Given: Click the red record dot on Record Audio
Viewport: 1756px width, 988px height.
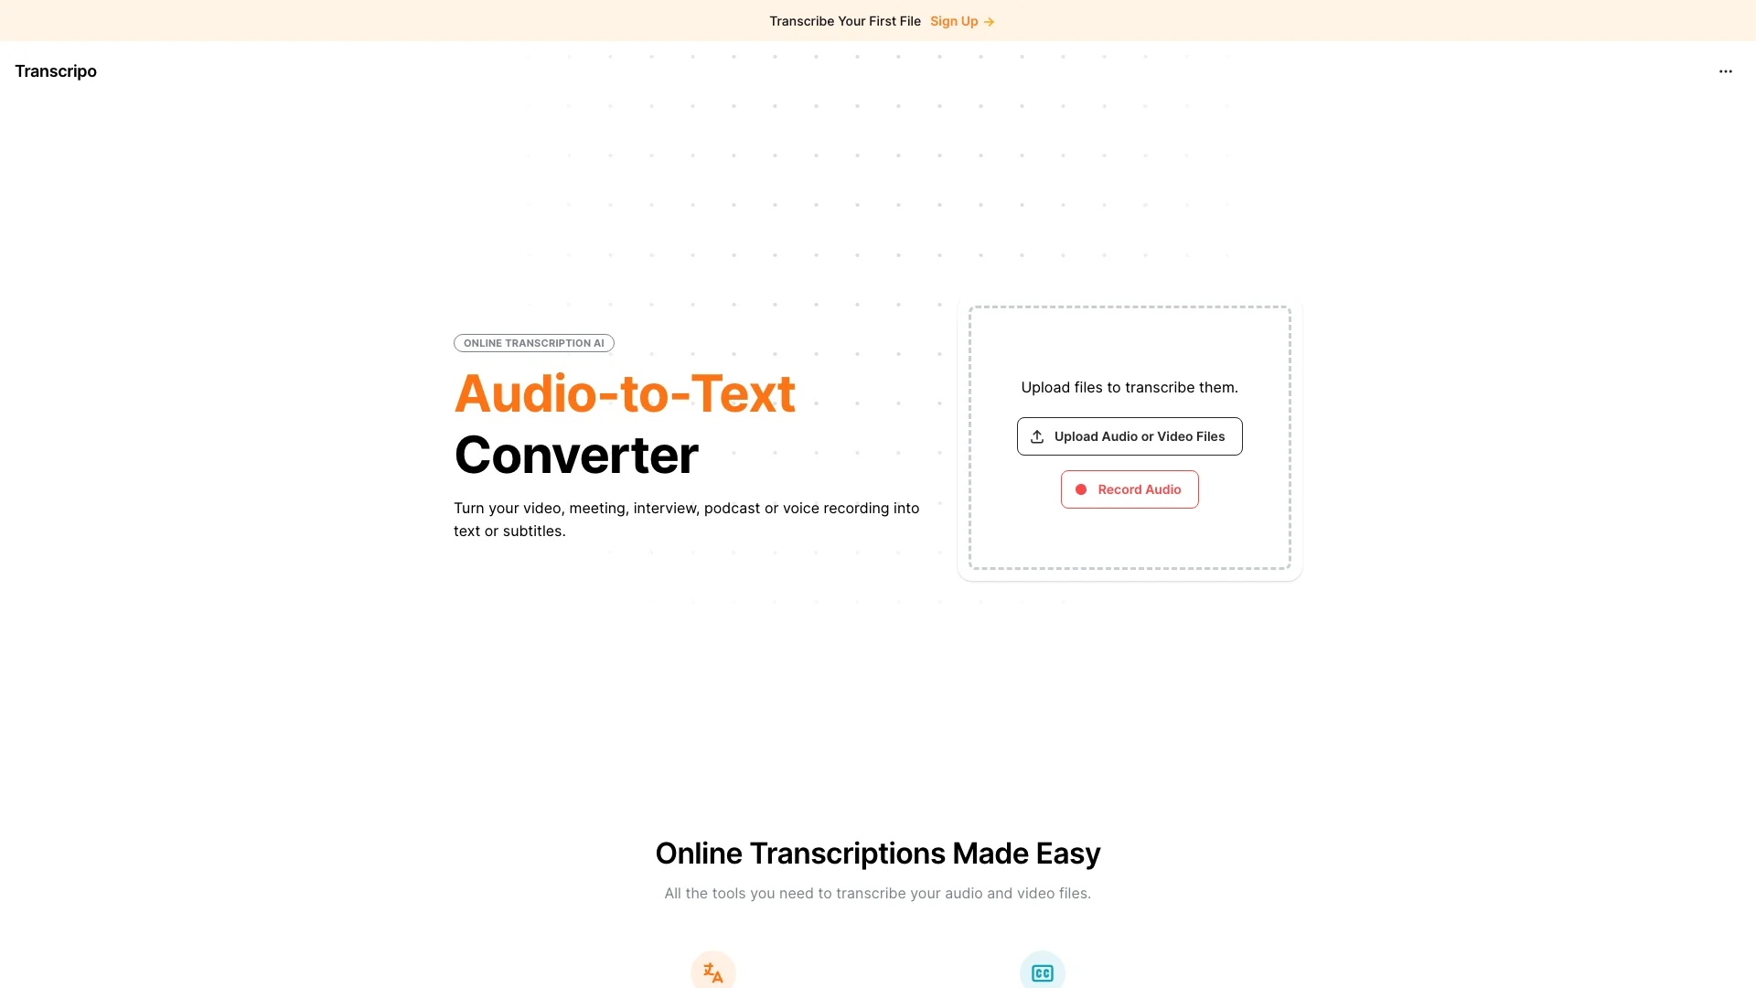Looking at the screenshot, I should click(1083, 489).
